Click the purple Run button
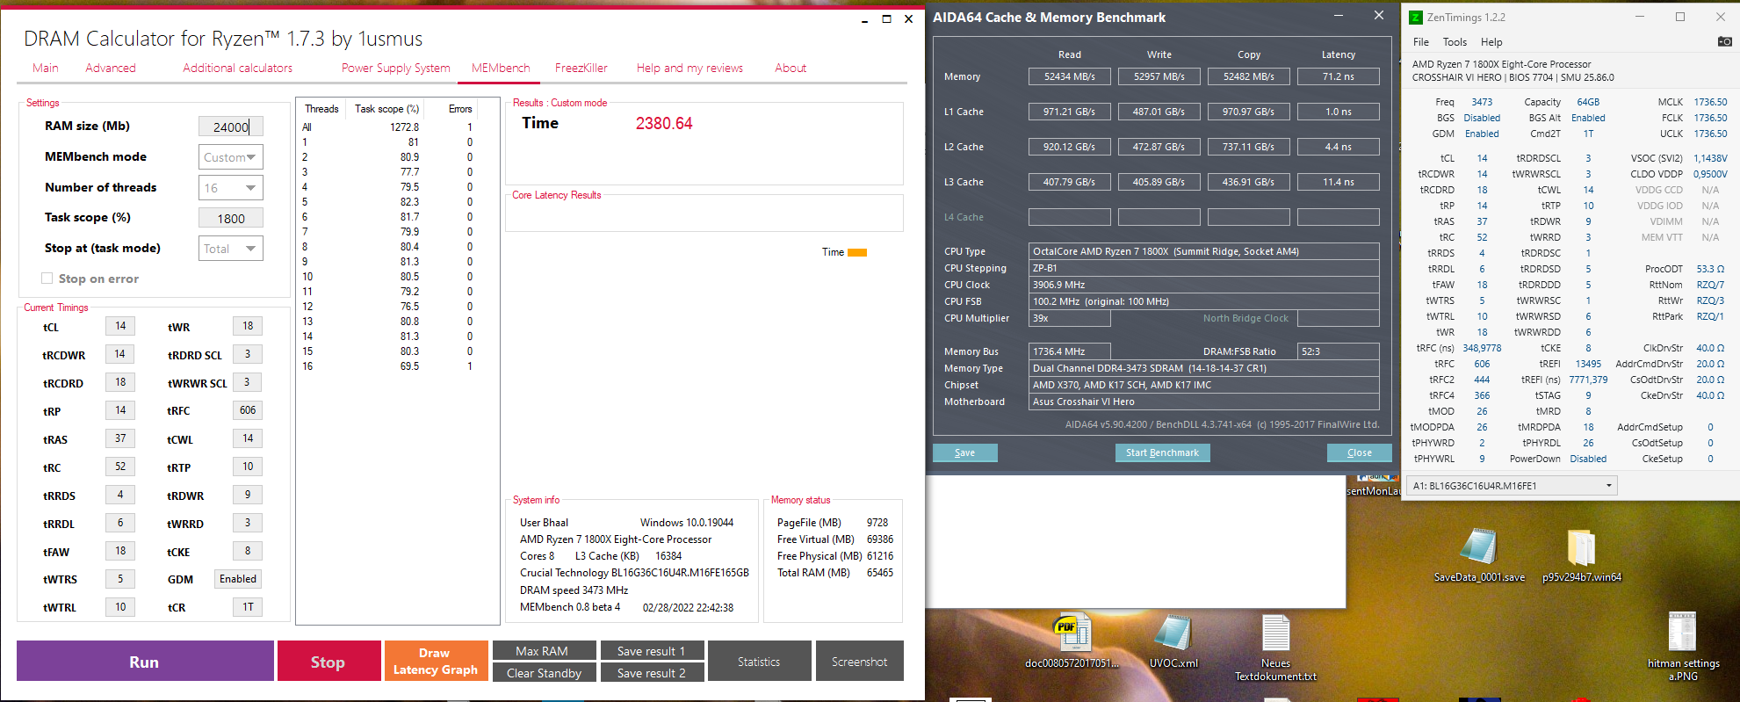This screenshot has height=702, width=1740. (145, 662)
